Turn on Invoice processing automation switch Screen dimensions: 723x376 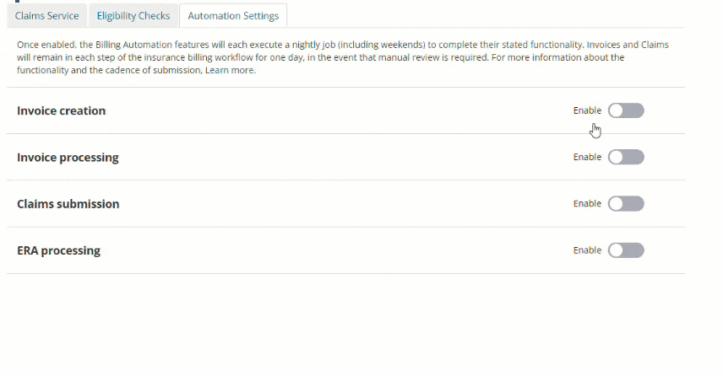[626, 157]
